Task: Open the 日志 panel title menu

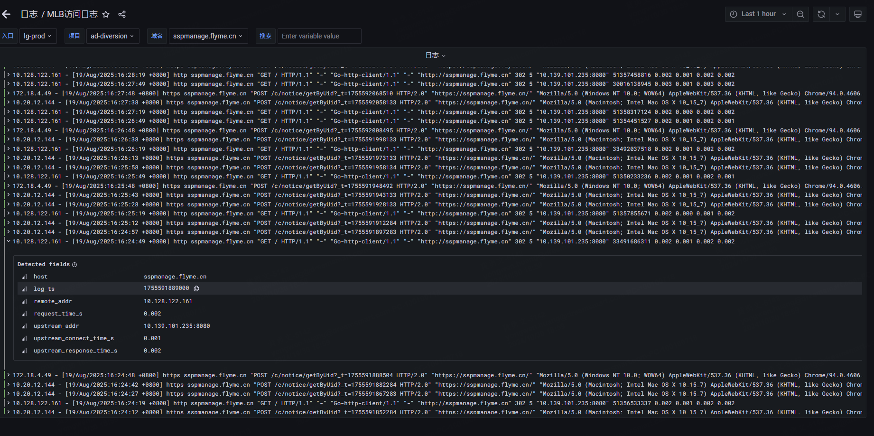Action: point(435,56)
